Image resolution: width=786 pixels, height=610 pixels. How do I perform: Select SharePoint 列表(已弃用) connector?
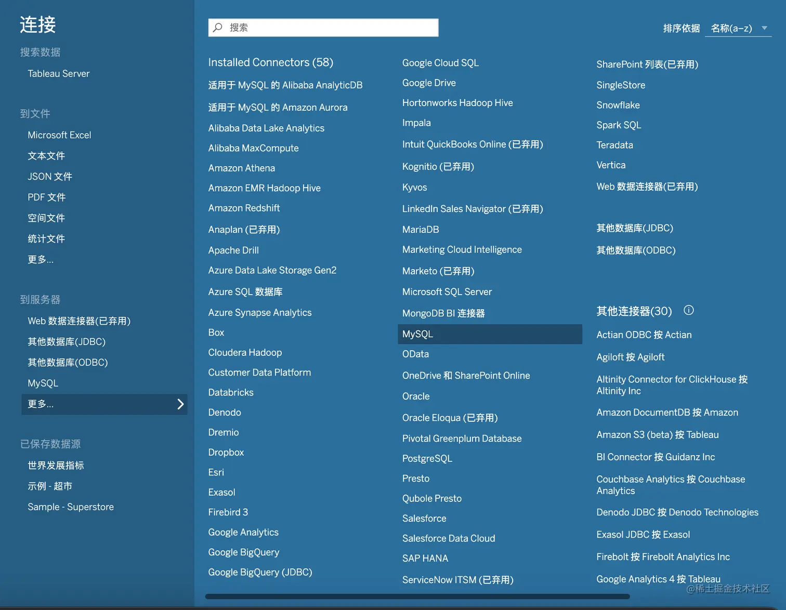(x=647, y=64)
